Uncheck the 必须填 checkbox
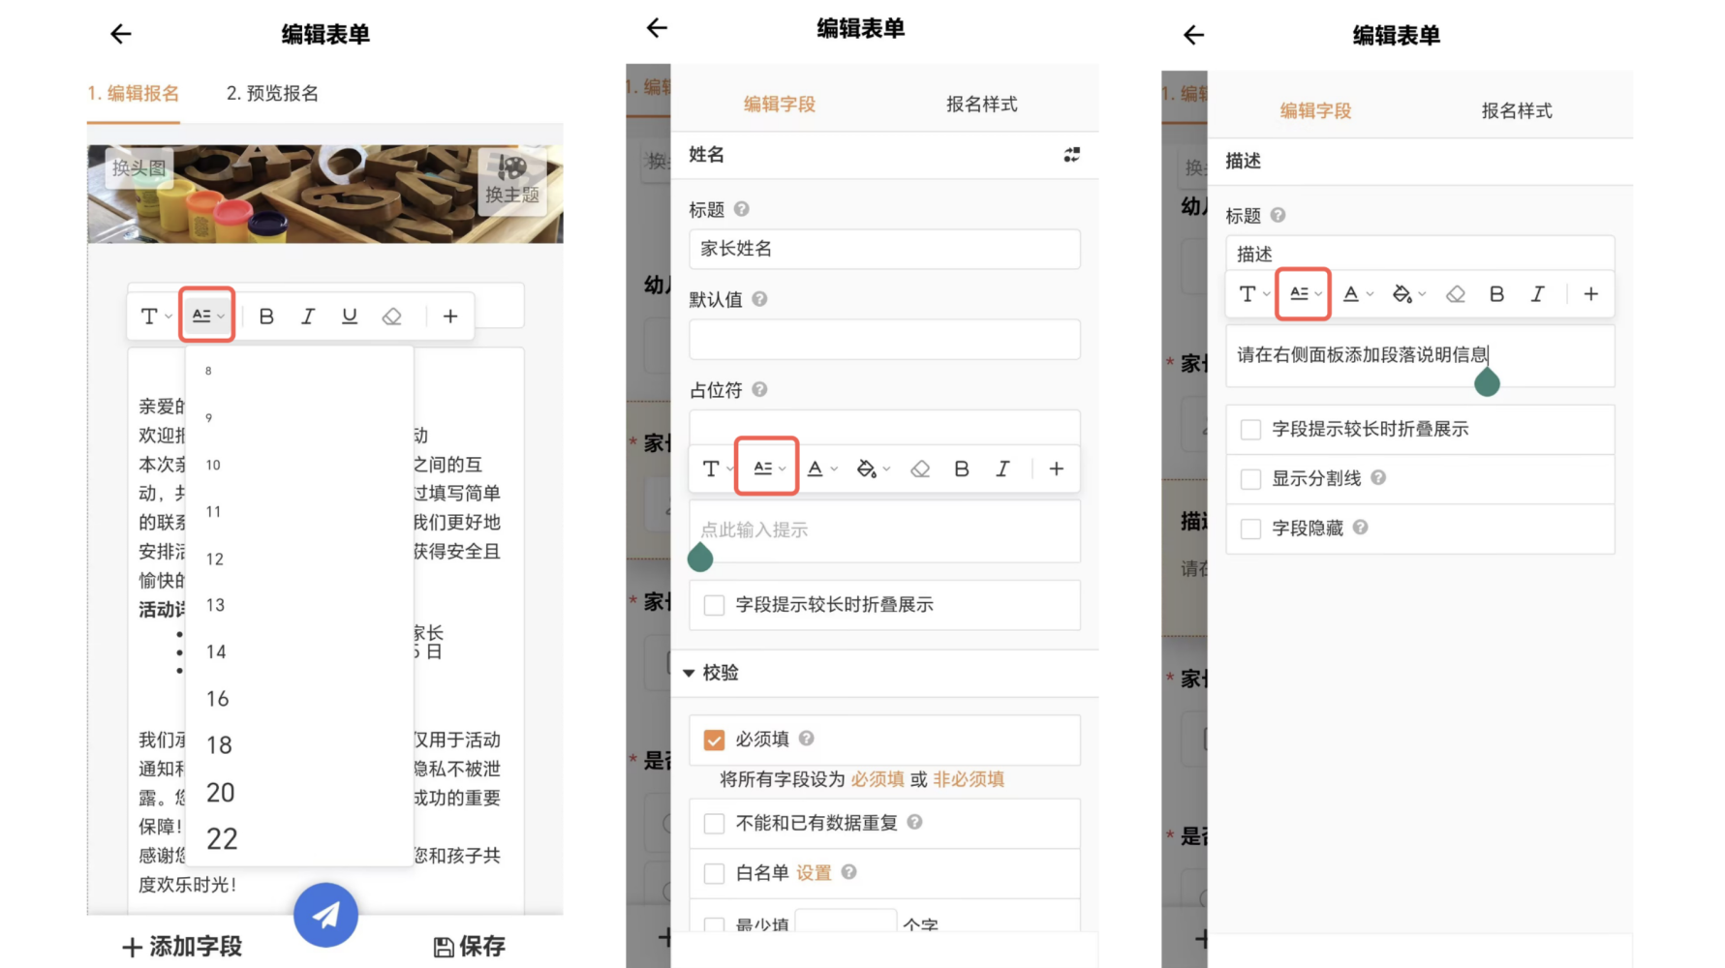Viewport: 1725px width, 968px height. (714, 741)
